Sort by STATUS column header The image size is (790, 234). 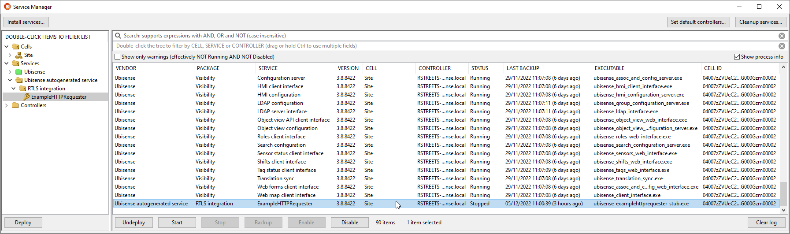(486, 68)
